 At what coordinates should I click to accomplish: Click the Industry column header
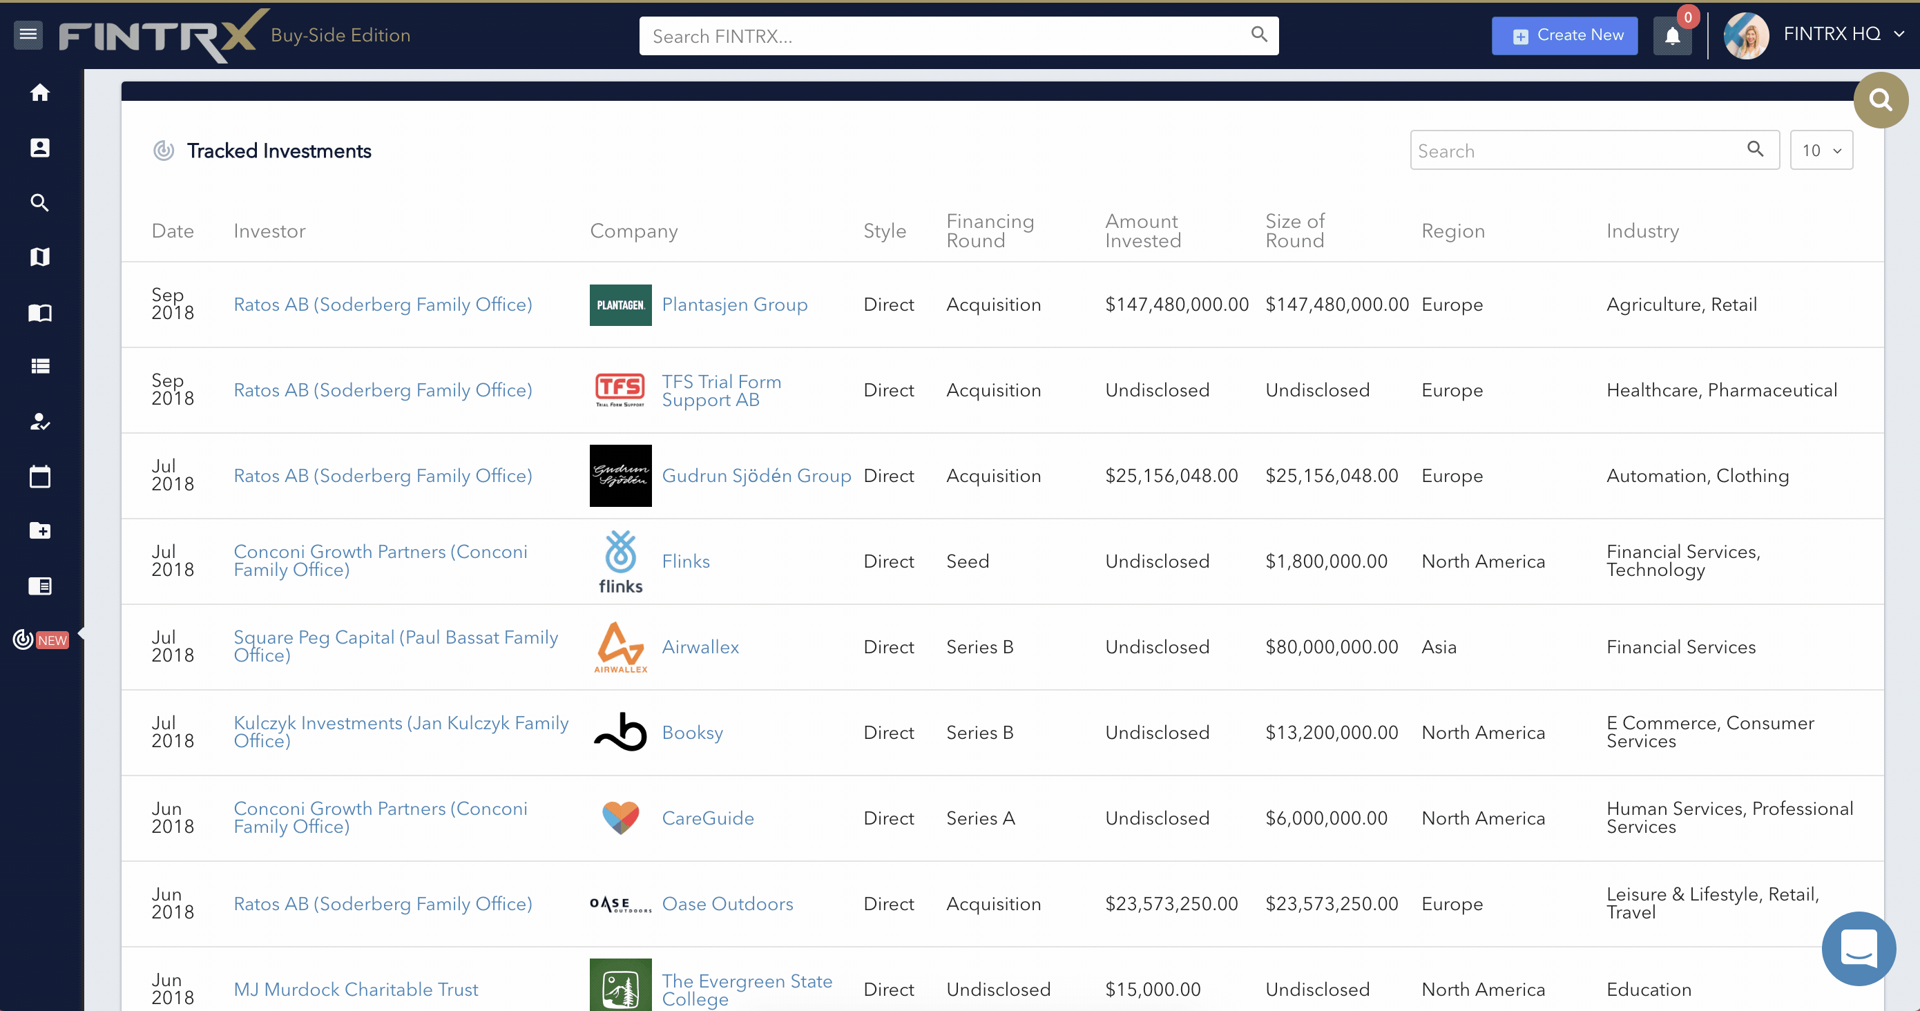(1643, 231)
